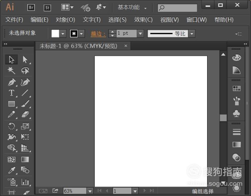The image size is (251, 196).
Task: Open the Brushes panel
Action: pos(236,101)
